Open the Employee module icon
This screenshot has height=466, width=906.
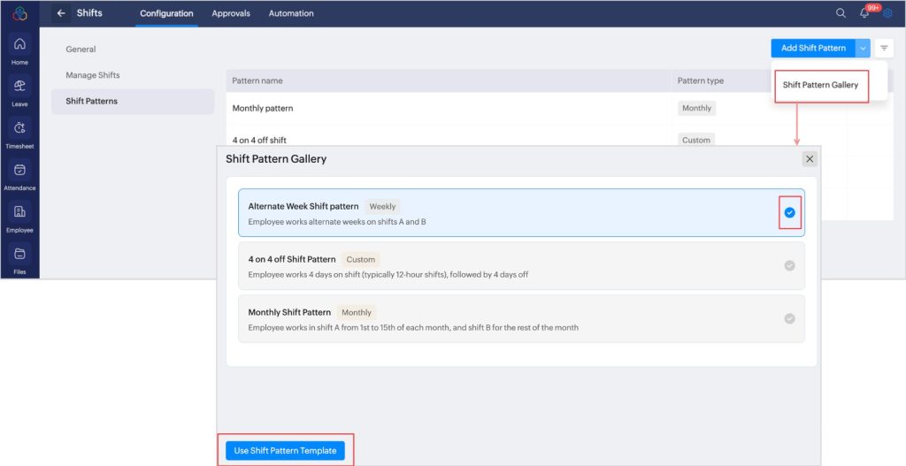(x=19, y=212)
